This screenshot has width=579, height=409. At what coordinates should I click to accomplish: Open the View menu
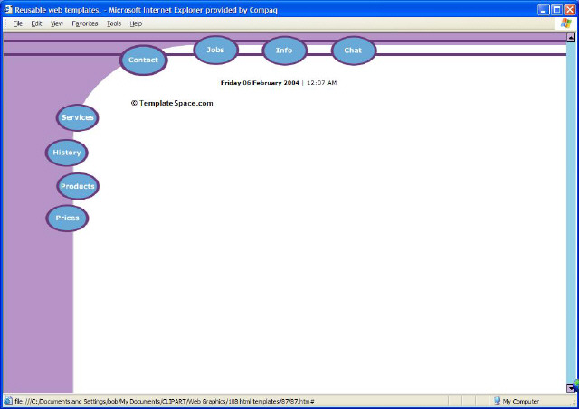[57, 23]
